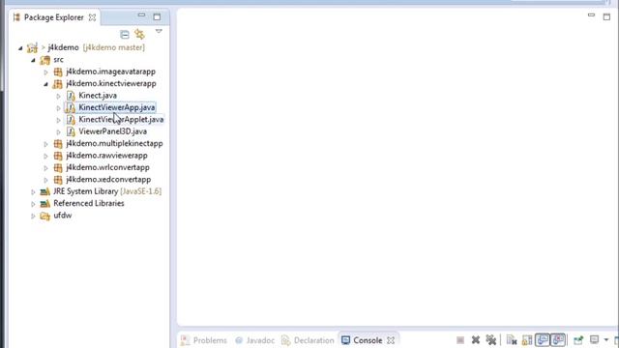
Task: Remove all terminated launches icon
Action: [491, 340]
